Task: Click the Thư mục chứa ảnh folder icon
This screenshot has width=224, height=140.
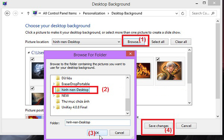Action: [58, 101]
